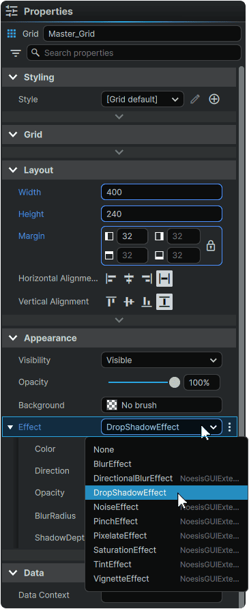
Task: Show more Grid section properties chevron
Action: pos(119,152)
